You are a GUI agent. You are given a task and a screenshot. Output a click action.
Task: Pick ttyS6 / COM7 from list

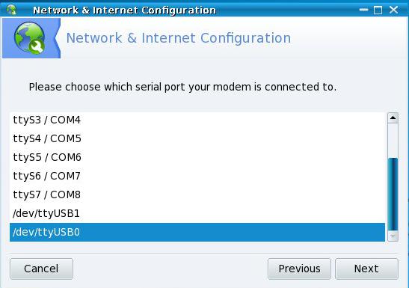pyautogui.click(x=197, y=176)
